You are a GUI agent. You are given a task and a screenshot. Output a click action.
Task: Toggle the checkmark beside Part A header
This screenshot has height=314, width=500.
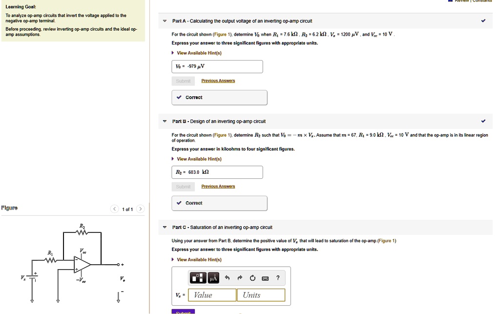pos(483,21)
